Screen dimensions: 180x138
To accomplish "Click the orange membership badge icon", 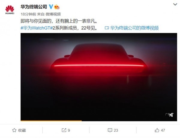I will click(x=57, y=7).
